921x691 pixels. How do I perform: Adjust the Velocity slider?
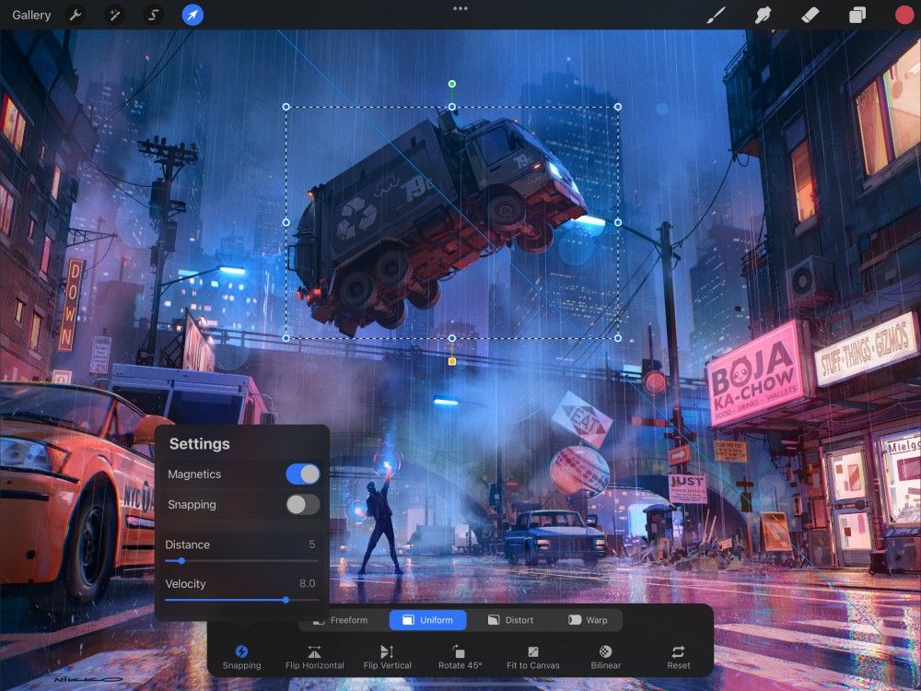pos(286,599)
